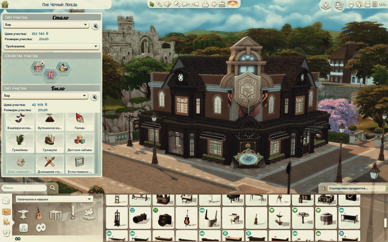Select the activity table subcategory icon
The image size is (388, 242).
(23, 214)
